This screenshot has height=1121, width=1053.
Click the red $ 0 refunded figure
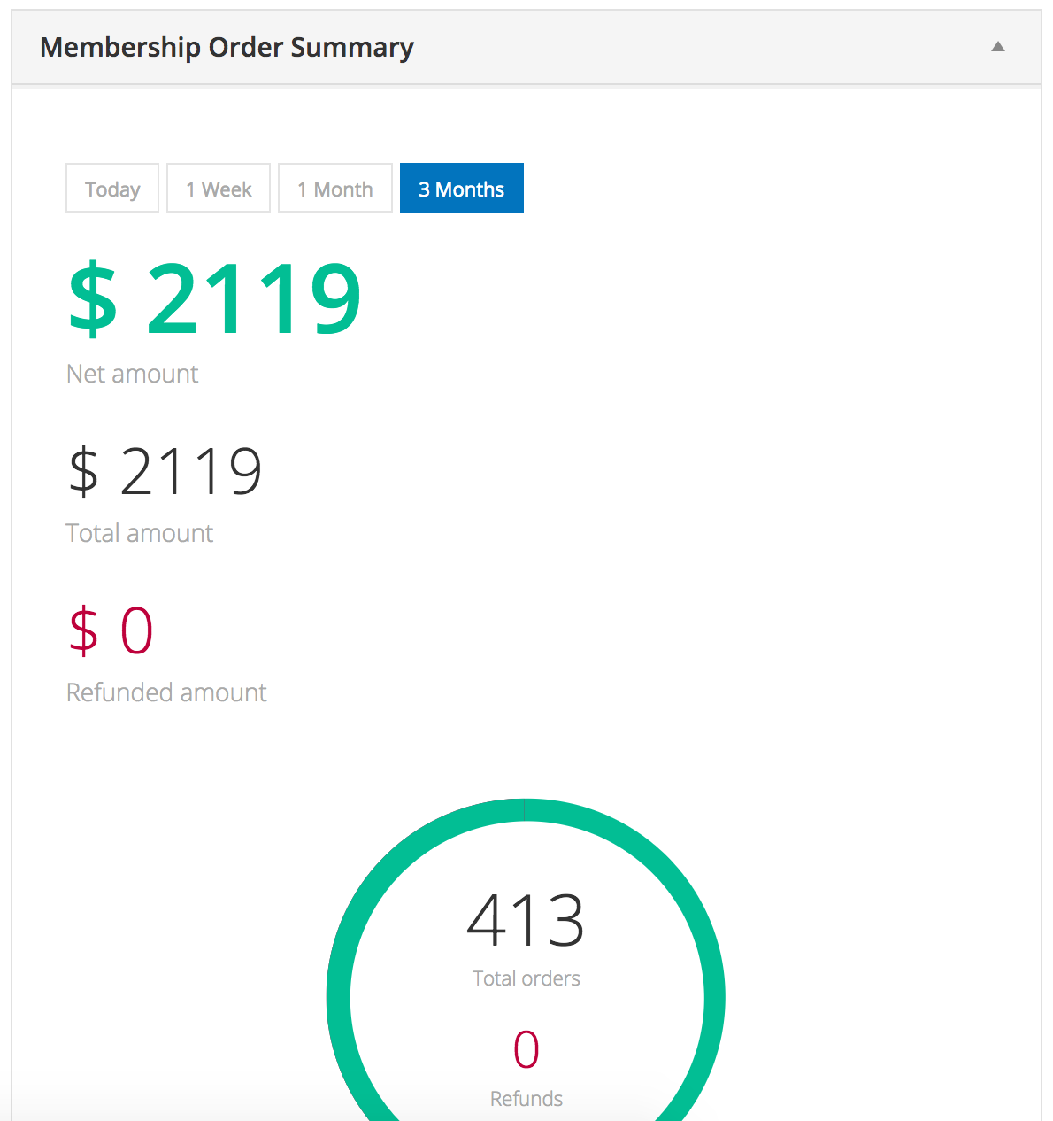pos(111,630)
